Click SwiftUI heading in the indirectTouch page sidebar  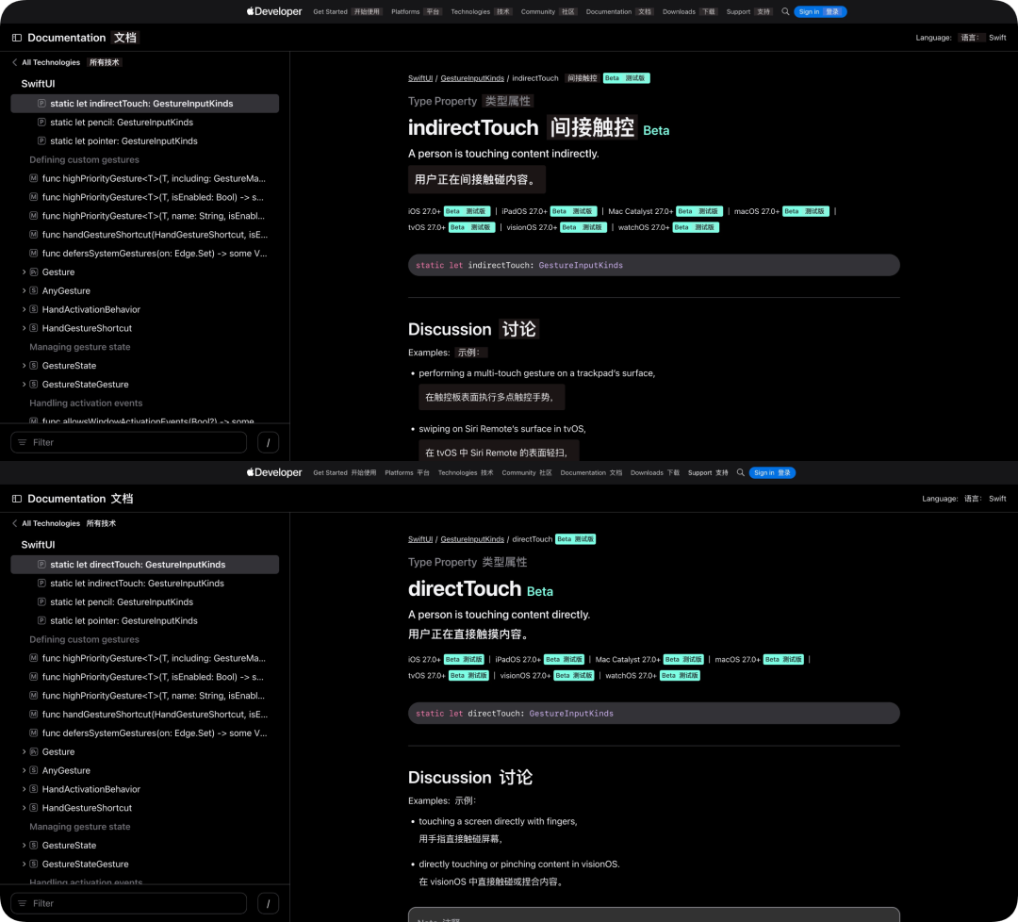[38, 84]
